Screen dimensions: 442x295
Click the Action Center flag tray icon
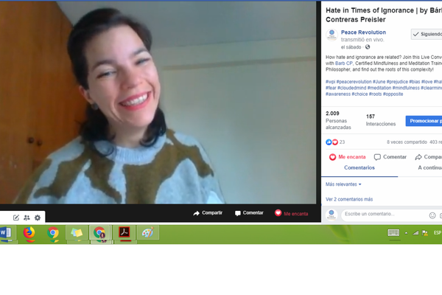(425, 233)
